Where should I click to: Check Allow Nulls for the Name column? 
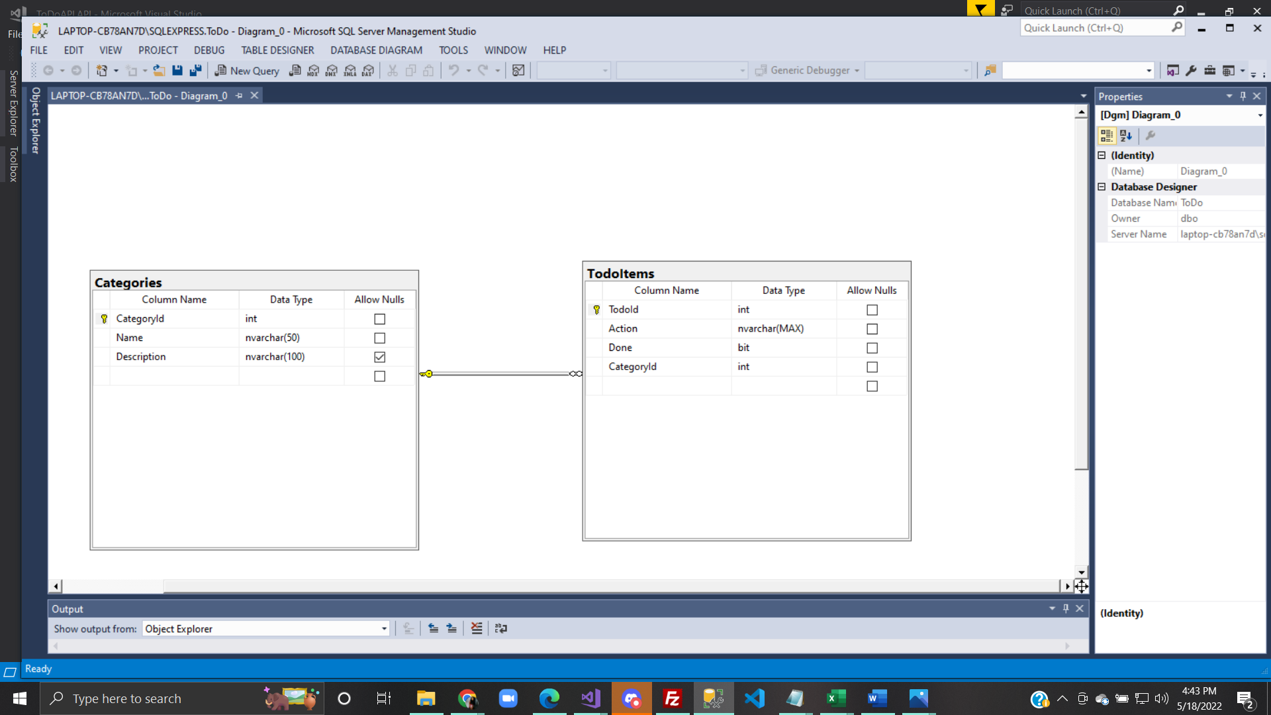379,338
